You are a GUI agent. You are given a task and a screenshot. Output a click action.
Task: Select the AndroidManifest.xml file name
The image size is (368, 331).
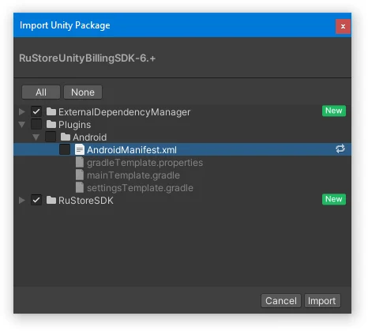coord(132,150)
